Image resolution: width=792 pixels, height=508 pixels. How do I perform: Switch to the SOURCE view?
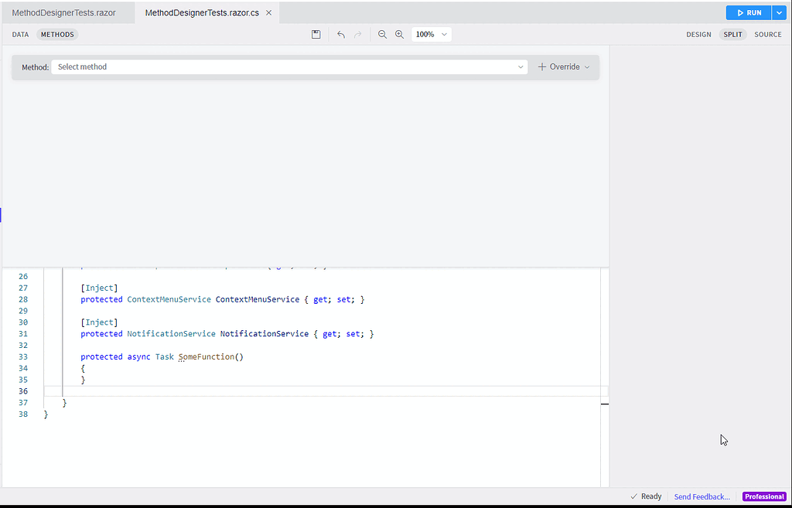pyautogui.click(x=767, y=34)
